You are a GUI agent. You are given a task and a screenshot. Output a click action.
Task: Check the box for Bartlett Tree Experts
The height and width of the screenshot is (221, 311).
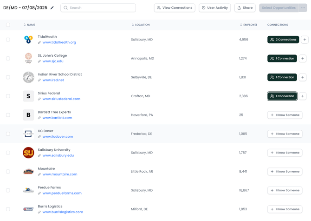[x=8, y=115]
